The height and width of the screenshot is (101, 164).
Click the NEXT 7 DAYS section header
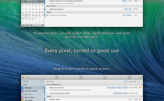94,6
